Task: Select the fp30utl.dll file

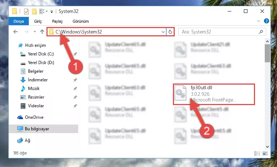Action: [x=214, y=94]
